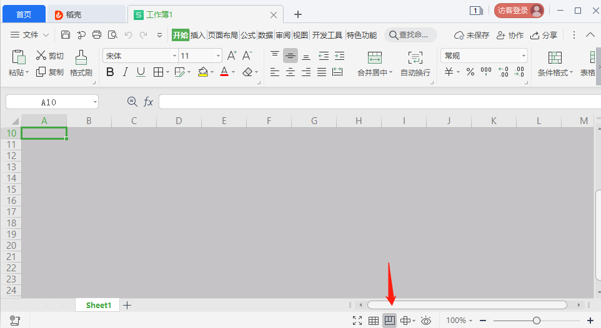Switch to Review (审阅) tab
Viewport: 601px width, 328px height.
point(283,35)
